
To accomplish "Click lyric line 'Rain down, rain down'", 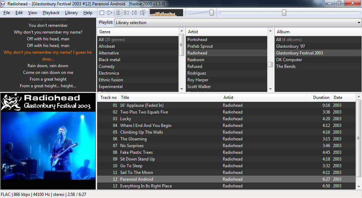I will click(48, 66).
